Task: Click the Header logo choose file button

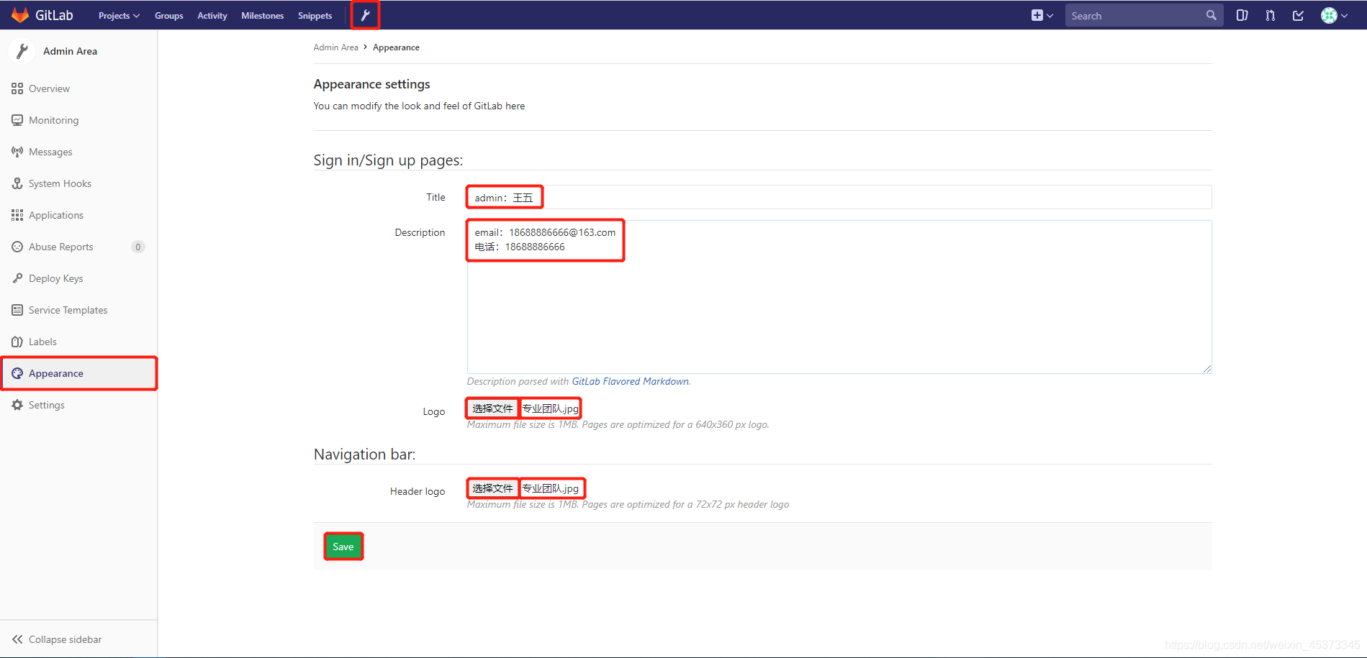Action: (492, 488)
